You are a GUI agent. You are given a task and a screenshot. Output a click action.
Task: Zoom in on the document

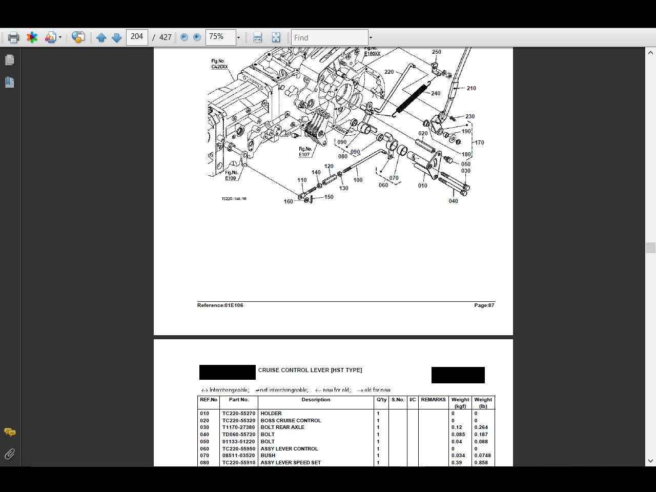click(x=197, y=37)
